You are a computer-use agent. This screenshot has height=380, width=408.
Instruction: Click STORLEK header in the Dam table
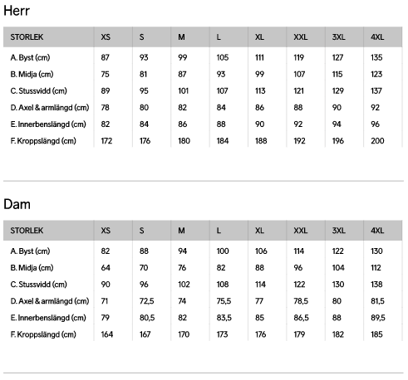click(x=27, y=231)
